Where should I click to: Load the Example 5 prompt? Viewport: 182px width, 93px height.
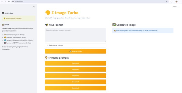point(75,88)
